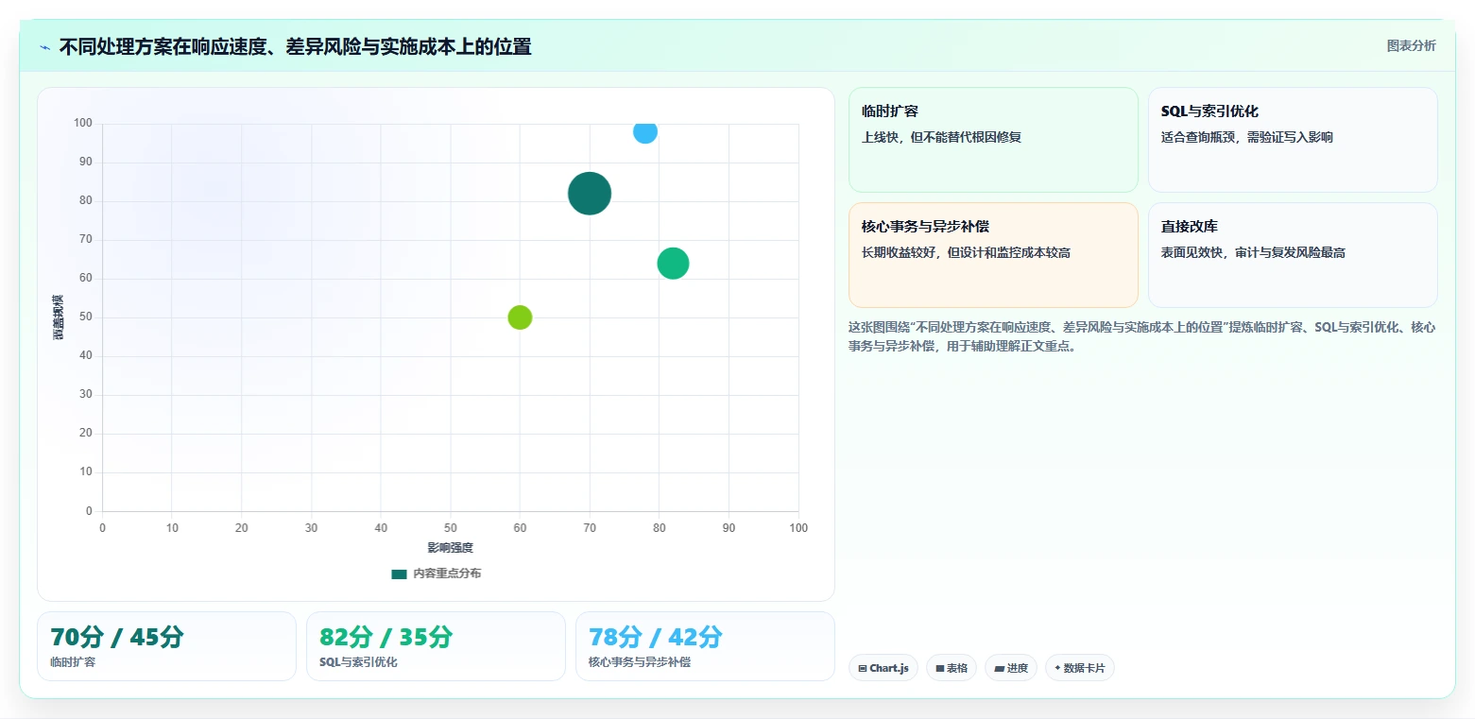Click the text 适合查询瓶颈，需验证写入影响
The height and width of the screenshot is (719, 1475).
coord(1246,137)
